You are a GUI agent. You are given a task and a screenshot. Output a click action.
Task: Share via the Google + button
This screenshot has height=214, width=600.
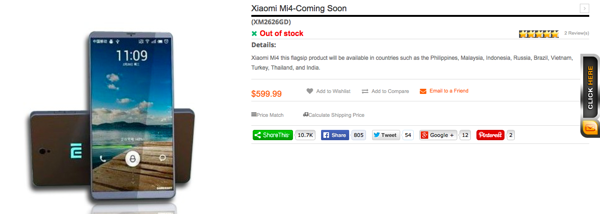tap(438, 135)
